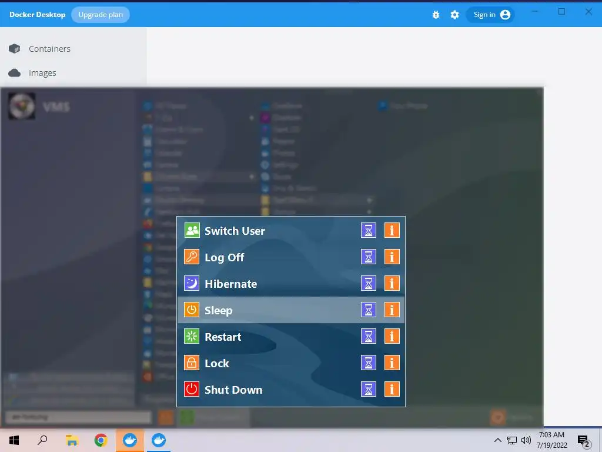Choose Log Off from the power menu
Viewport: 602px width, 452px height.
coord(290,257)
